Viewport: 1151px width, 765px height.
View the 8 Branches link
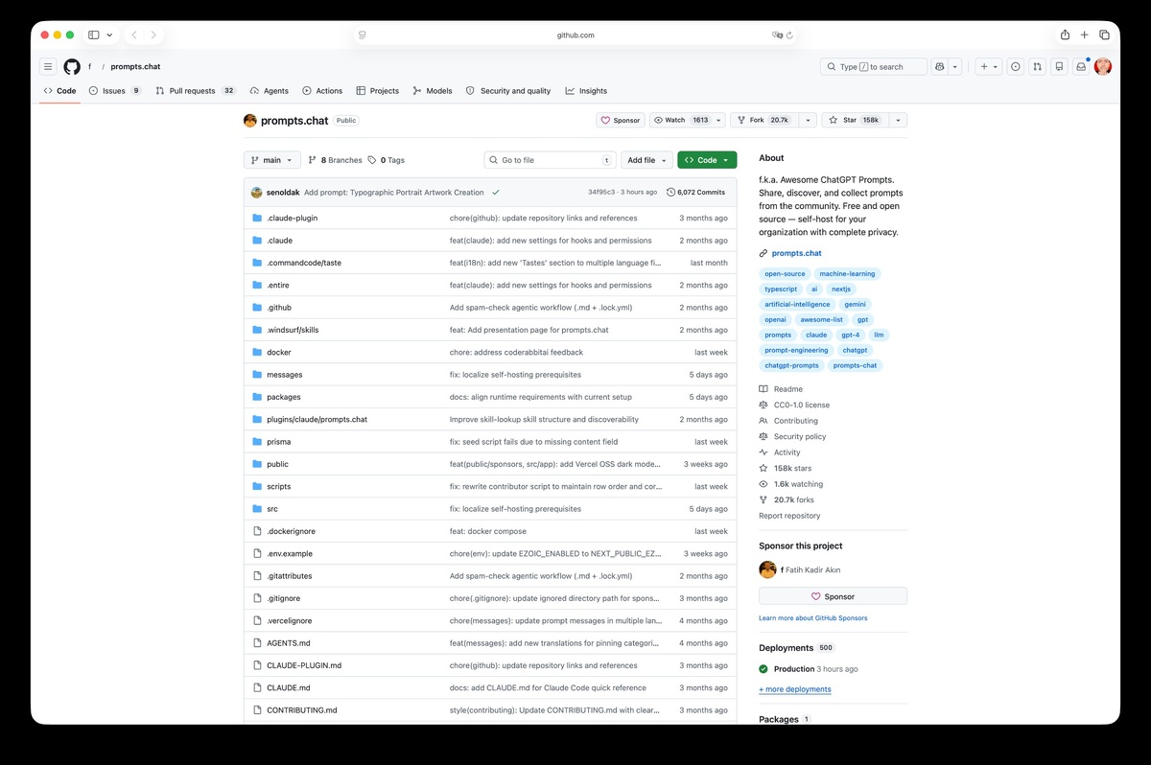click(x=335, y=160)
